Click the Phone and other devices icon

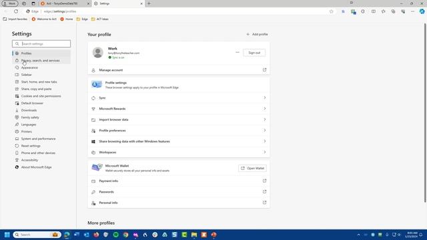click(x=17, y=153)
